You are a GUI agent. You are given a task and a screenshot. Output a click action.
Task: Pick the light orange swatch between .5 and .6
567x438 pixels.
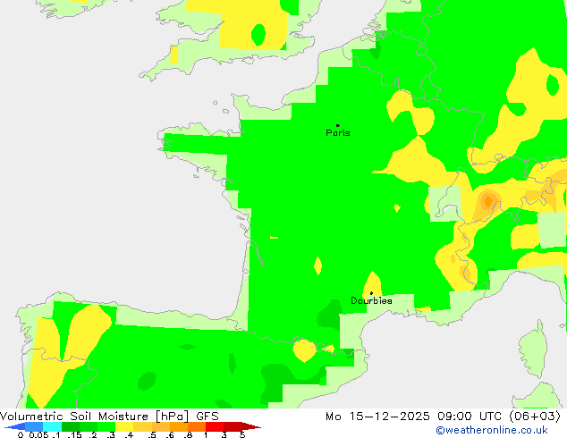pyautogui.click(x=161, y=426)
